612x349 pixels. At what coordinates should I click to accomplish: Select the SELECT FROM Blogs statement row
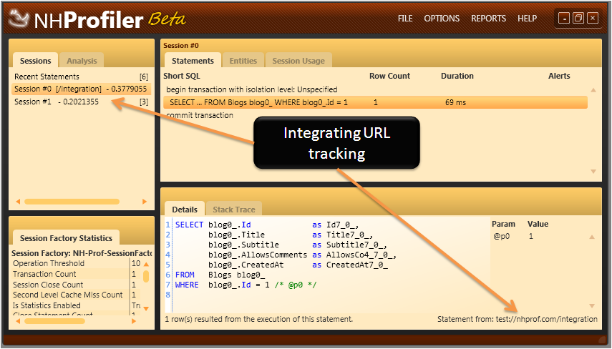375,102
